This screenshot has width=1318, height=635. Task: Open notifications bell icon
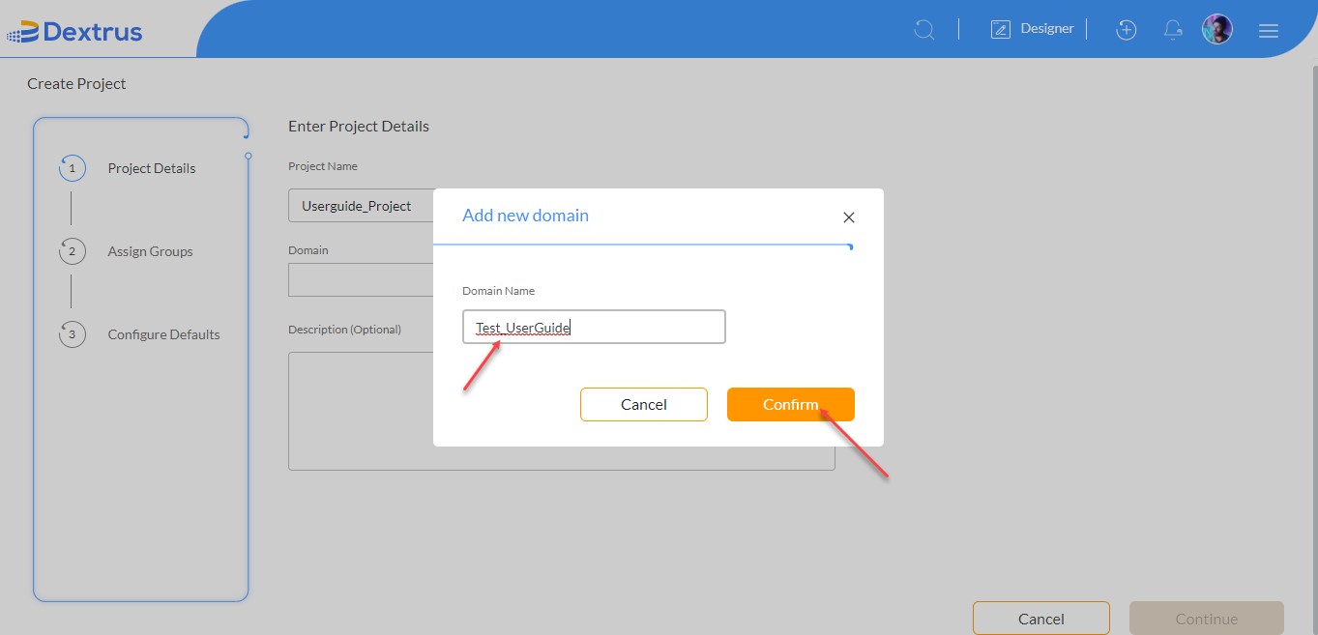click(1173, 30)
